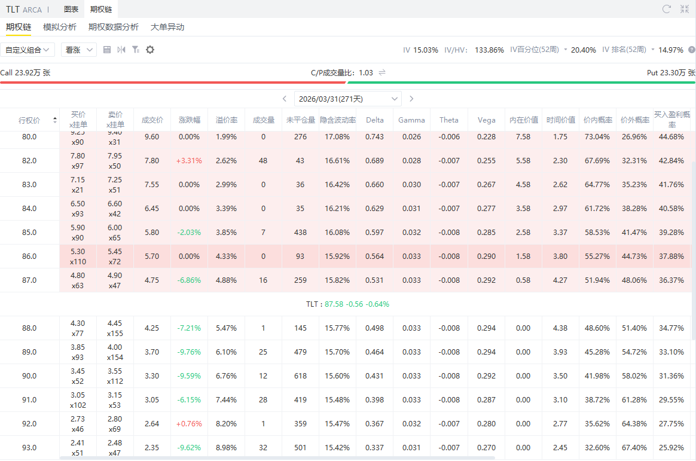Select the 大单异动 tab
Screen dimensions: 696x461
click(x=167, y=27)
